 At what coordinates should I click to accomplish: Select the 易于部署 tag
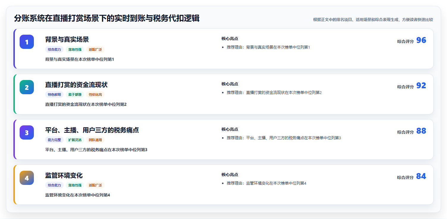(75, 95)
